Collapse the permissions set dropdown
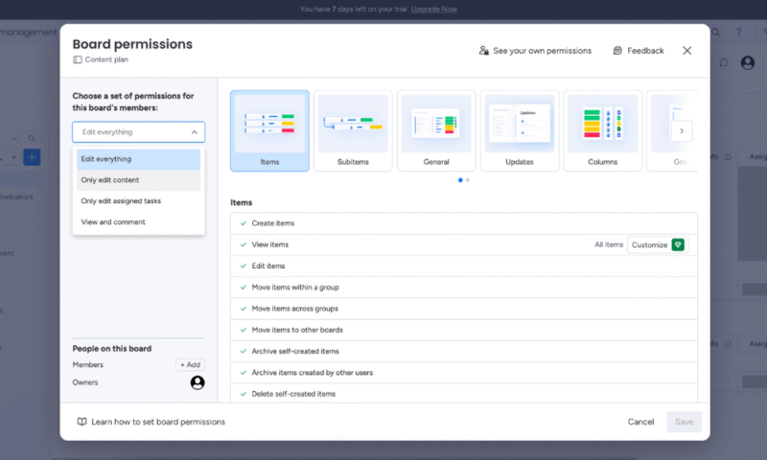This screenshot has width=767, height=460. coord(194,132)
